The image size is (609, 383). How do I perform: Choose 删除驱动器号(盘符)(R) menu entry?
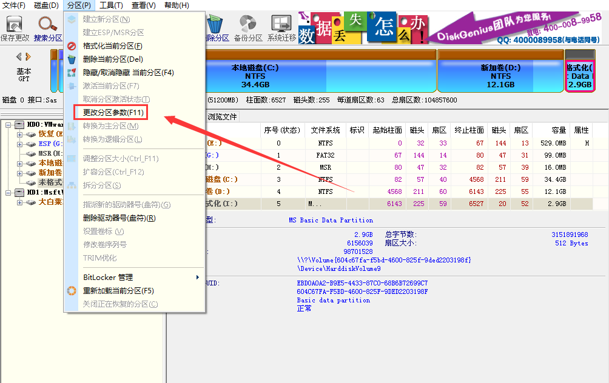119,218
